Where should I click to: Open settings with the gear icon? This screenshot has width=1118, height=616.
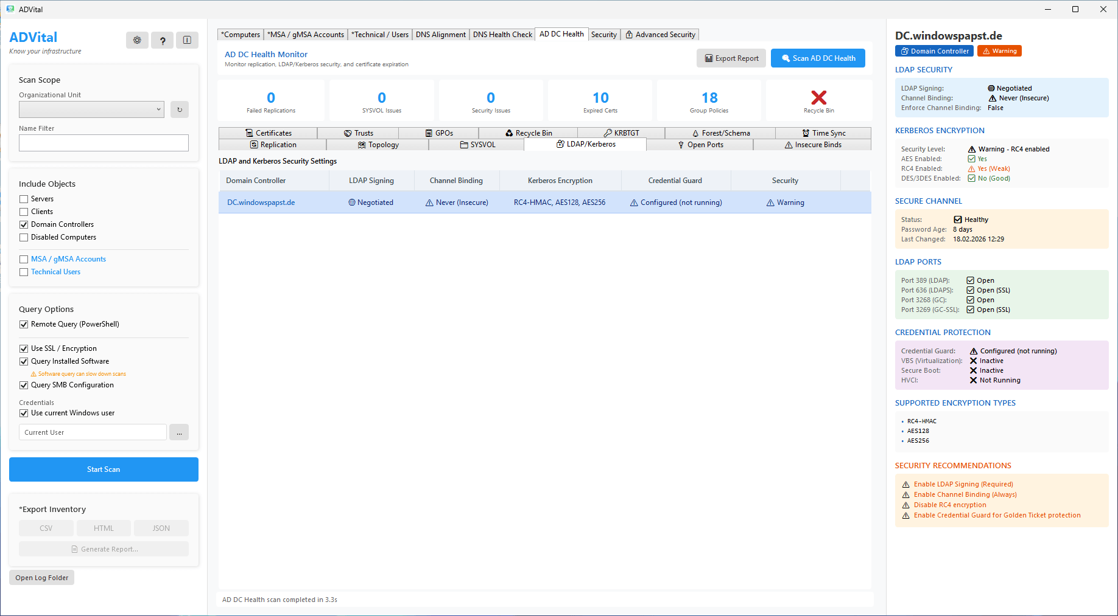coord(137,40)
